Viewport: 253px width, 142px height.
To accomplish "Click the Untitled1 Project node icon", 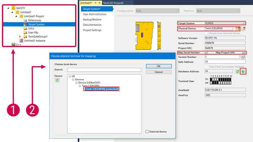I will click(x=21, y=16).
